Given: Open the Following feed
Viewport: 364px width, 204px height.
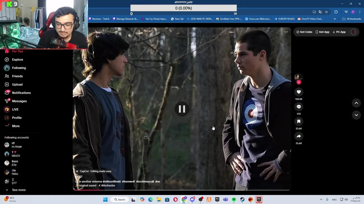Looking at the screenshot, I should pos(15,68).
